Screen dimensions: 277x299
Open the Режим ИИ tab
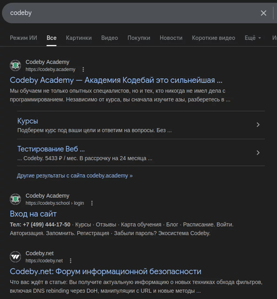(23, 38)
